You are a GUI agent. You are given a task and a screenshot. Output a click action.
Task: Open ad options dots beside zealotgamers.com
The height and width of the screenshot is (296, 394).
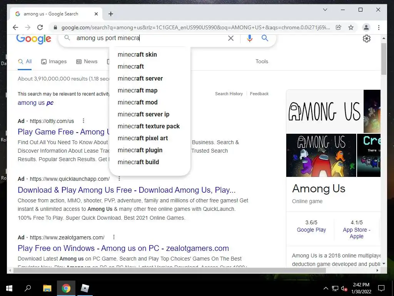[x=114, y=237]
